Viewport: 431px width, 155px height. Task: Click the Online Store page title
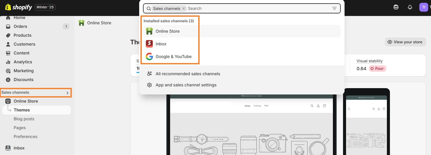click(x=99, y=23)
